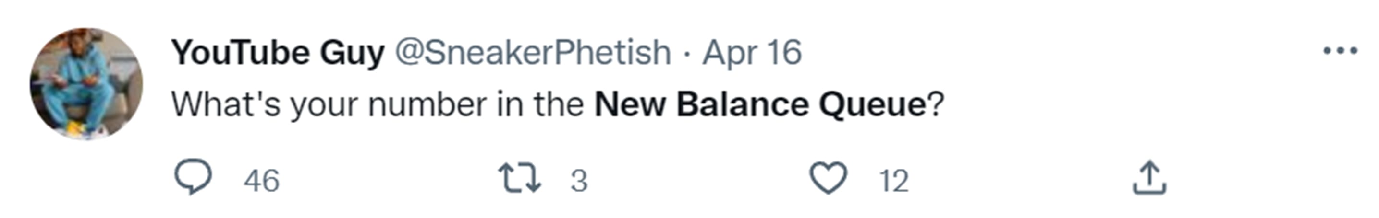Click the 46 replies count
1379x218 pixels.
[x=261, y=181]
